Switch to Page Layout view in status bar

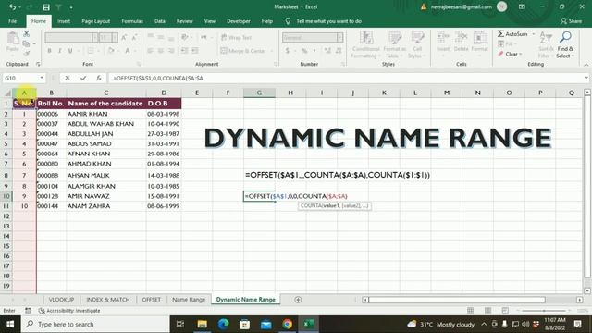(x=487, y=311)
